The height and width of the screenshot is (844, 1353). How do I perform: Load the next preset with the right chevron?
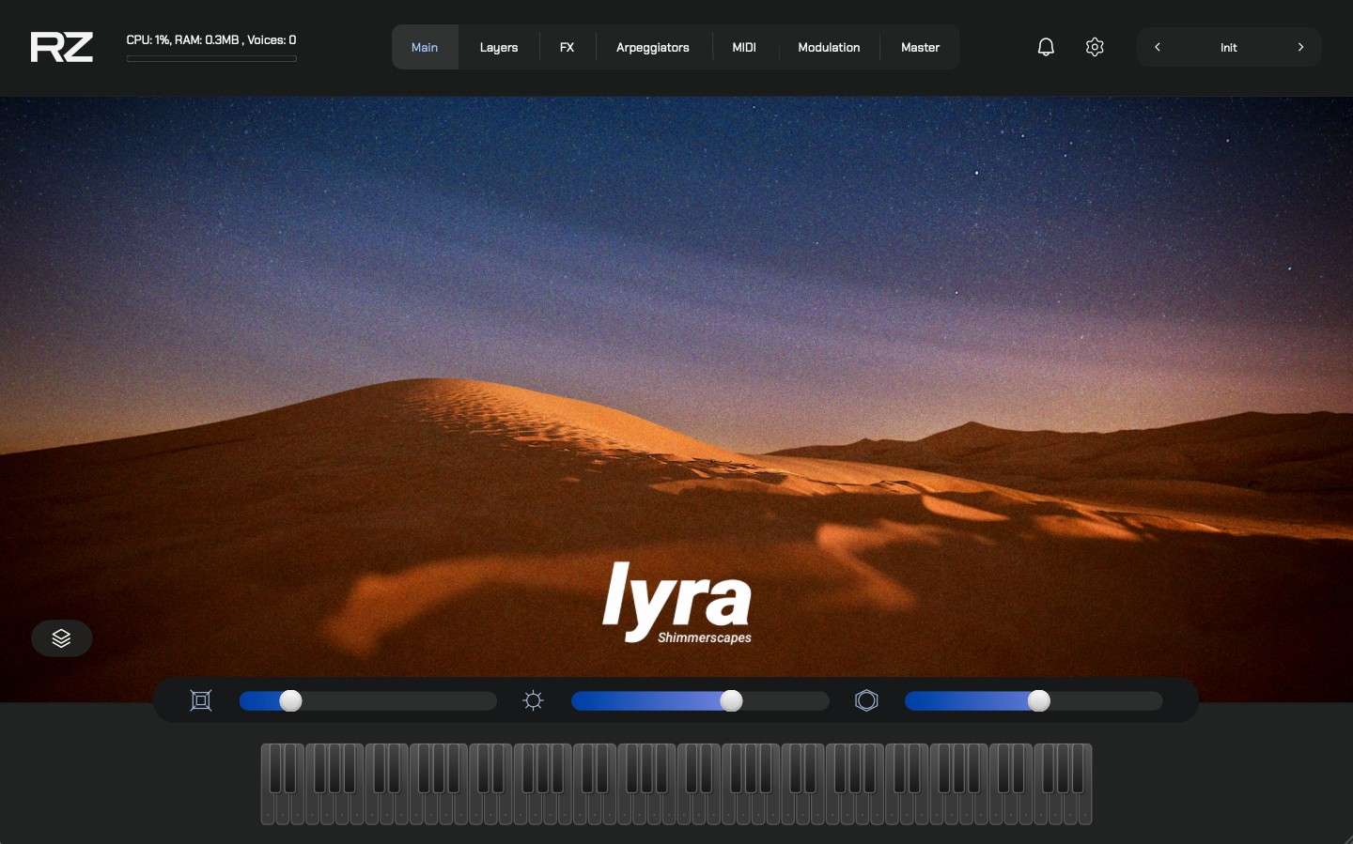coord(1300,47)
